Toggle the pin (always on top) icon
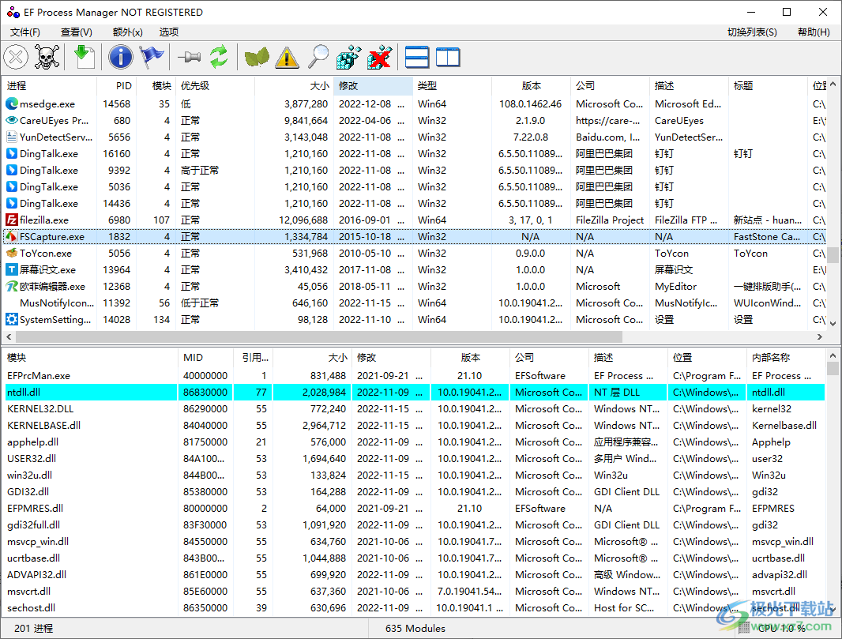The width and height of the screenshot is (842, 639). tap(189, 57)
